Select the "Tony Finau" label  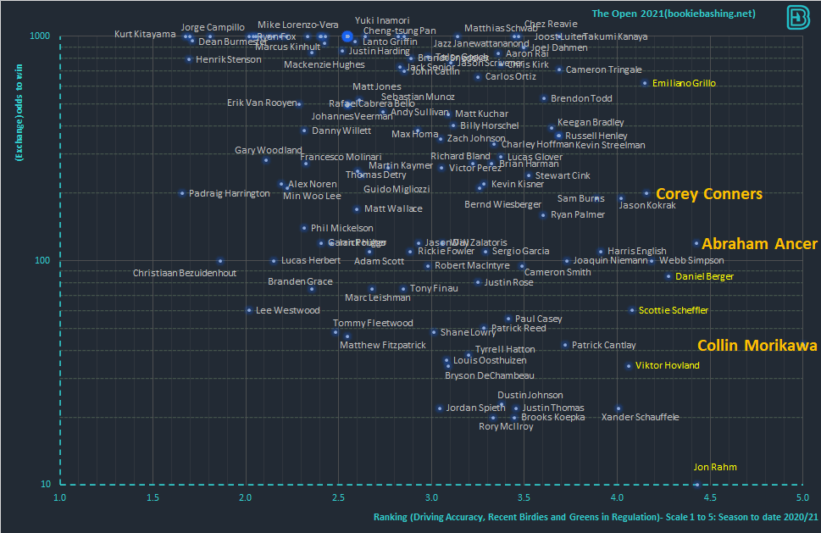point(434,288)
